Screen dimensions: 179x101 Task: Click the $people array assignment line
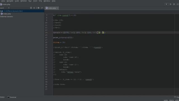(x=79, y=33)
